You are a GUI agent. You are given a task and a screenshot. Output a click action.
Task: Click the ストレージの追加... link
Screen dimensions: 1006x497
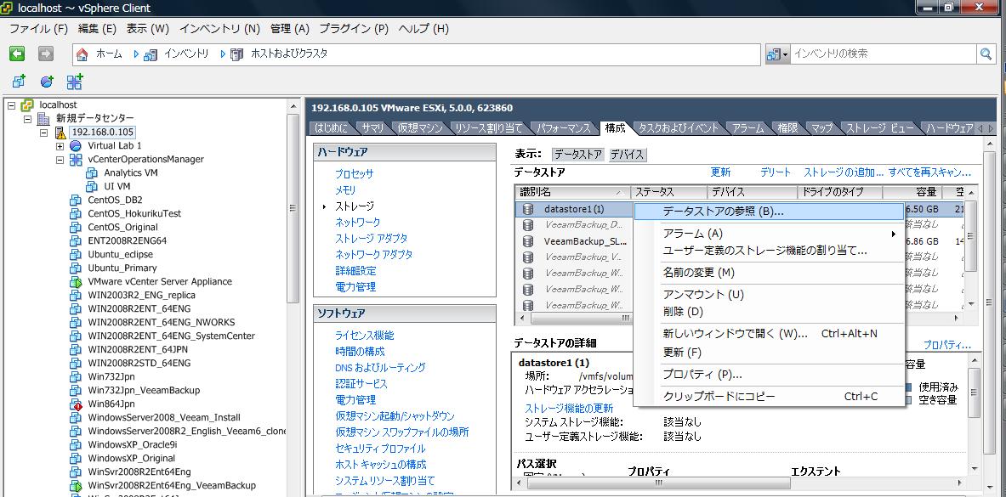844,172
